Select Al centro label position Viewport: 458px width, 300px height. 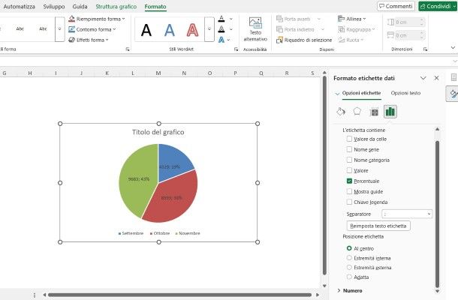(x=349, y=248)
